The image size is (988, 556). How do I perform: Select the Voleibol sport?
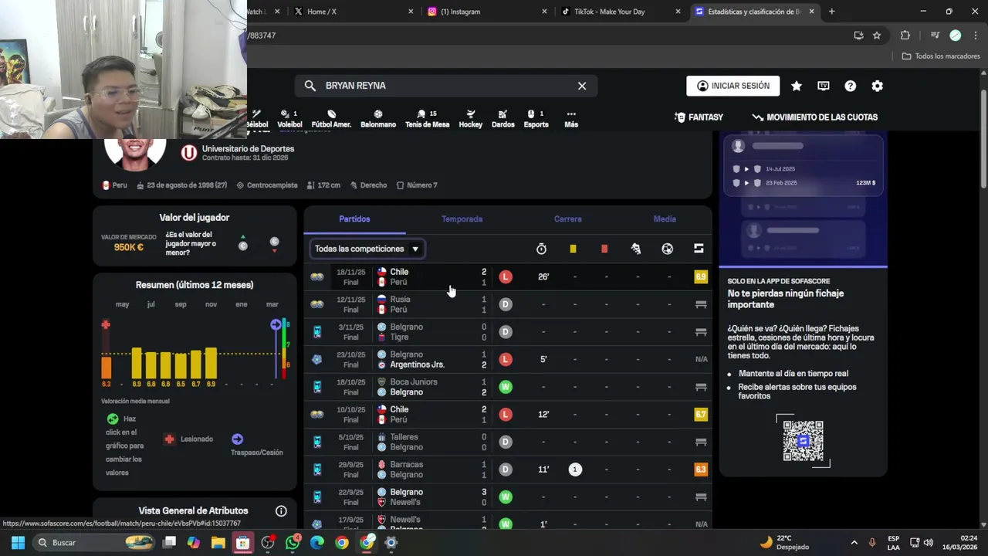click(x=289, y=119)
